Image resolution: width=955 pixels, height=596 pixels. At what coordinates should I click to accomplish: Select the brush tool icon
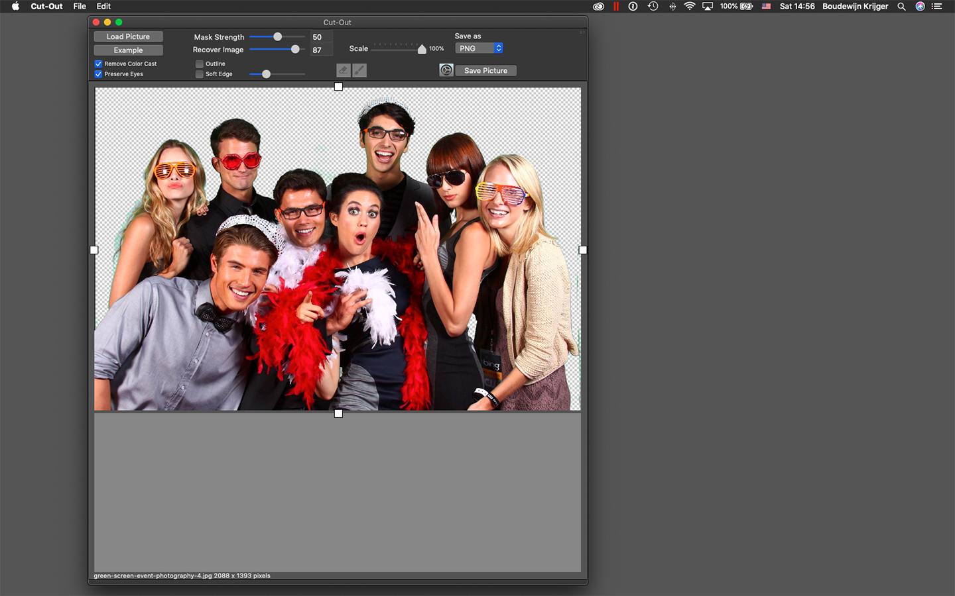[359, 70]
